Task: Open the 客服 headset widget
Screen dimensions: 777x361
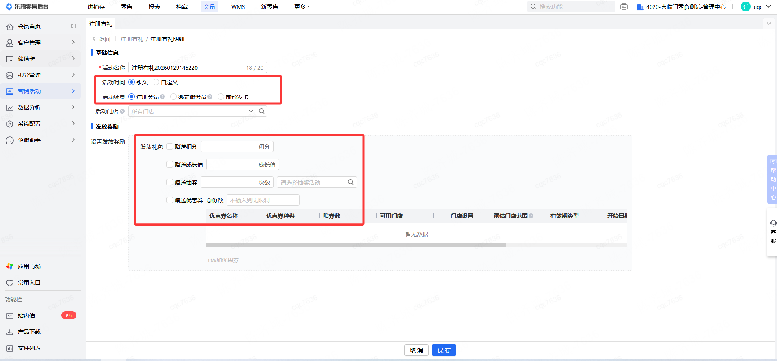Action: pos(773,232)
